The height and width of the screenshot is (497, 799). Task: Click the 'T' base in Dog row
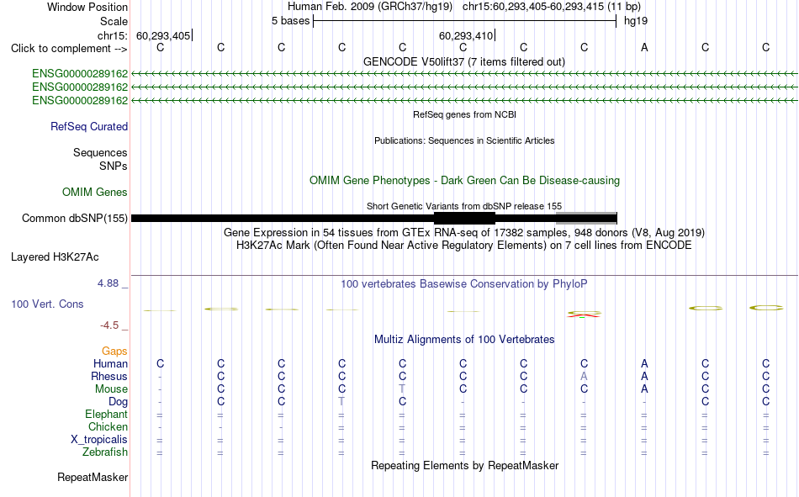coord(341,402)
